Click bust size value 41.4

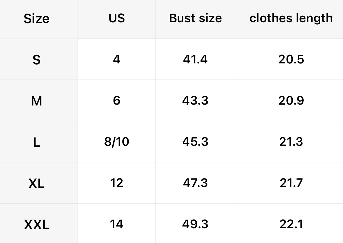[195, 60]
